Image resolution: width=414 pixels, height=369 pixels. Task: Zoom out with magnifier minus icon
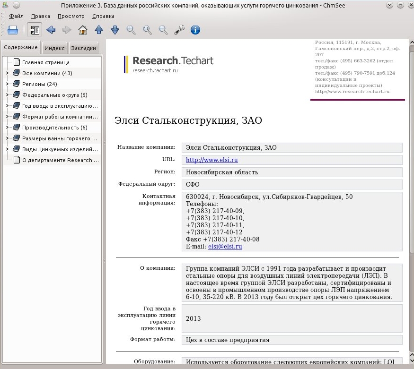tap(163, 30)
